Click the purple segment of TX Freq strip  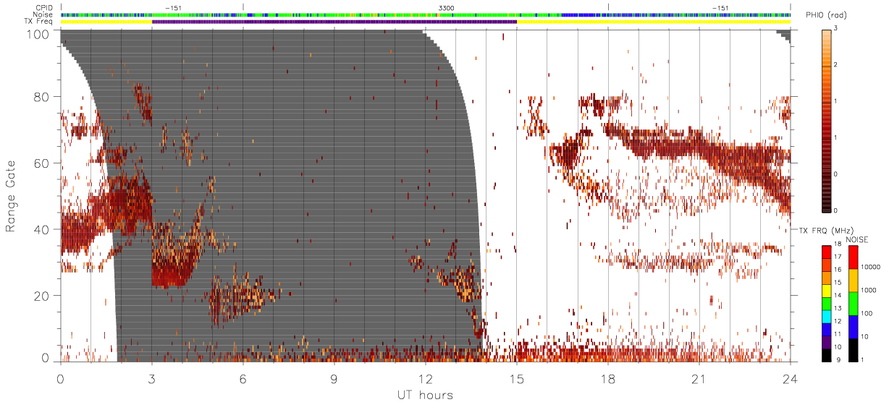(x=334, y=22)
